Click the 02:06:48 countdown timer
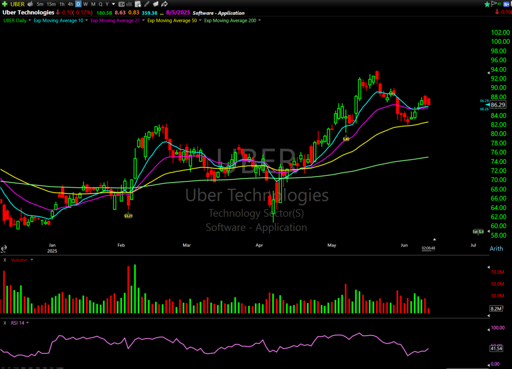 click(428, 248)
